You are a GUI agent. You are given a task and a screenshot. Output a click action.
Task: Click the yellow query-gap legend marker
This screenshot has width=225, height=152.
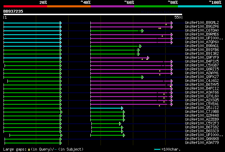click(29, 150)
